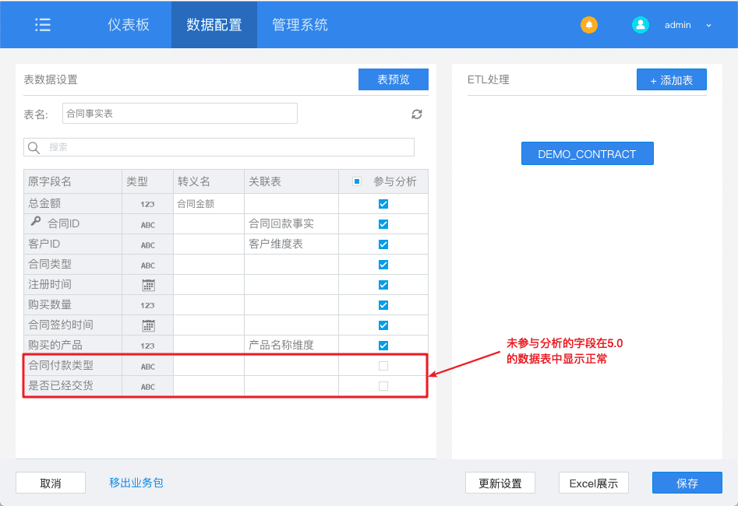This screenshot has width=738, height=506.
Task: Click the 搜索 field search box
Action: click(219, 147)
